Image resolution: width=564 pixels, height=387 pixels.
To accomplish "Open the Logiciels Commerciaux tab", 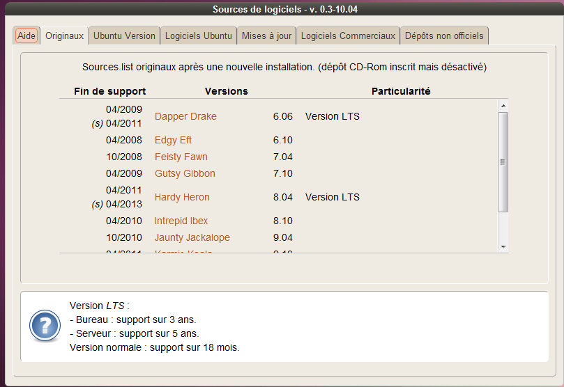I will coord(348,35).
